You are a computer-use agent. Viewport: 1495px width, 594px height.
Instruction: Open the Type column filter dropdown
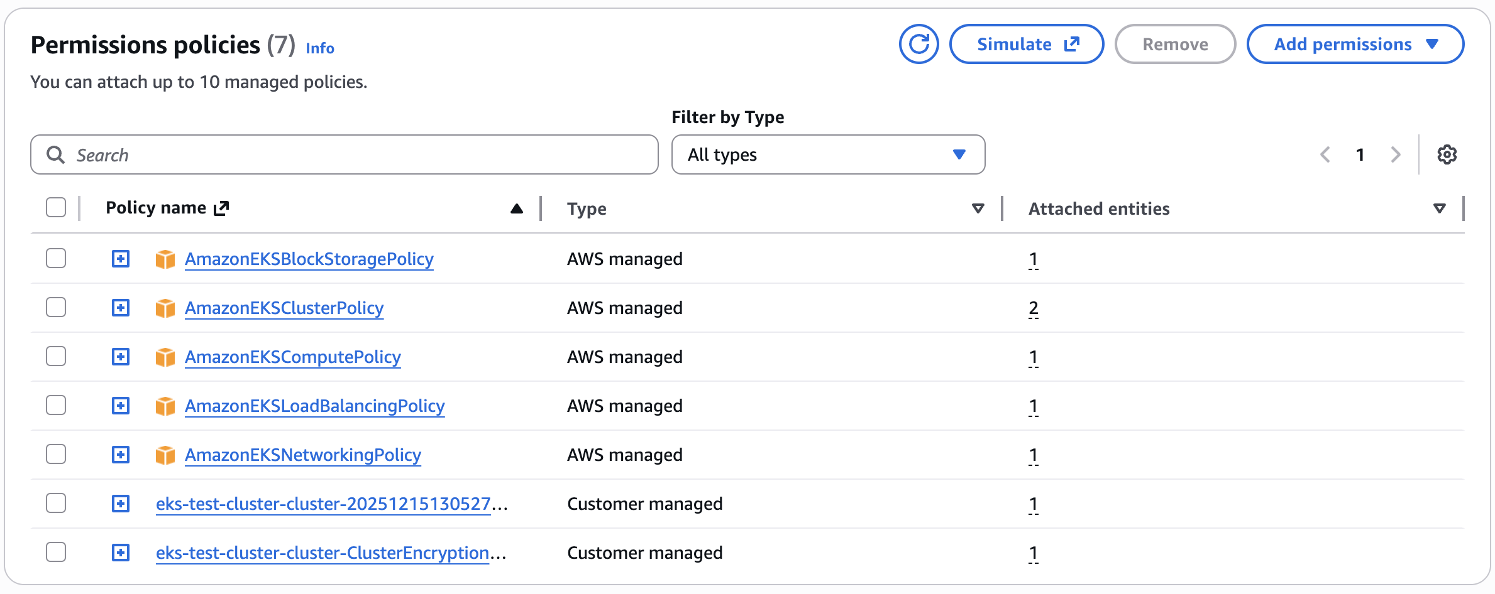tap(977, 208)
